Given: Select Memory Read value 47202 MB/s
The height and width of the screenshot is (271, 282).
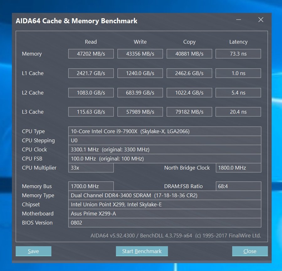Looking at the screenshot, I should point(91,54).
